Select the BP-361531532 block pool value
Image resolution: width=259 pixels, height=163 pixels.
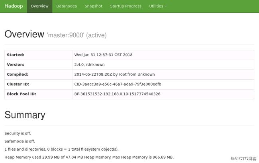point(117,94)
